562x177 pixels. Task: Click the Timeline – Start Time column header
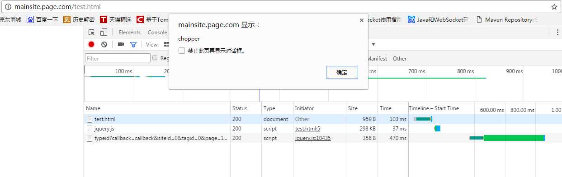pos(434,108)
